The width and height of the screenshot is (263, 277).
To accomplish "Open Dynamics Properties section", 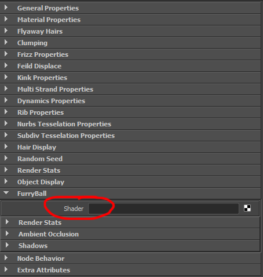I will coord(6,100).
